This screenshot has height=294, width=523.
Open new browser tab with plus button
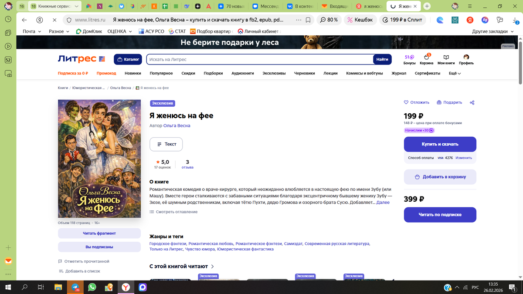(427, 6)
